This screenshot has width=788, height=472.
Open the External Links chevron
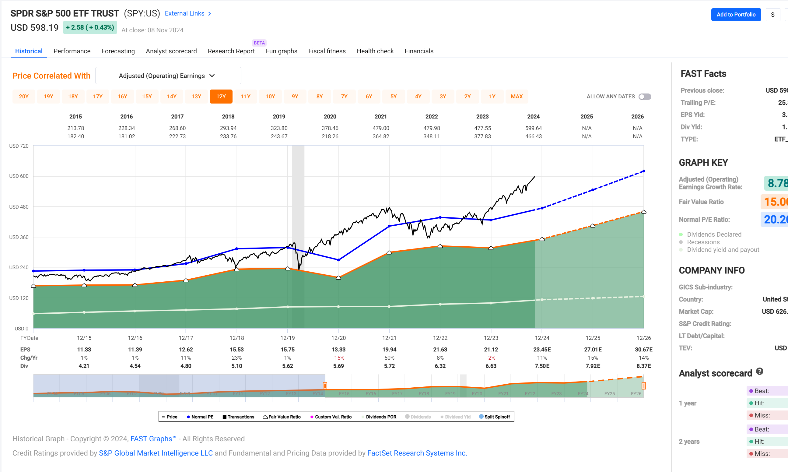[209, 14]
